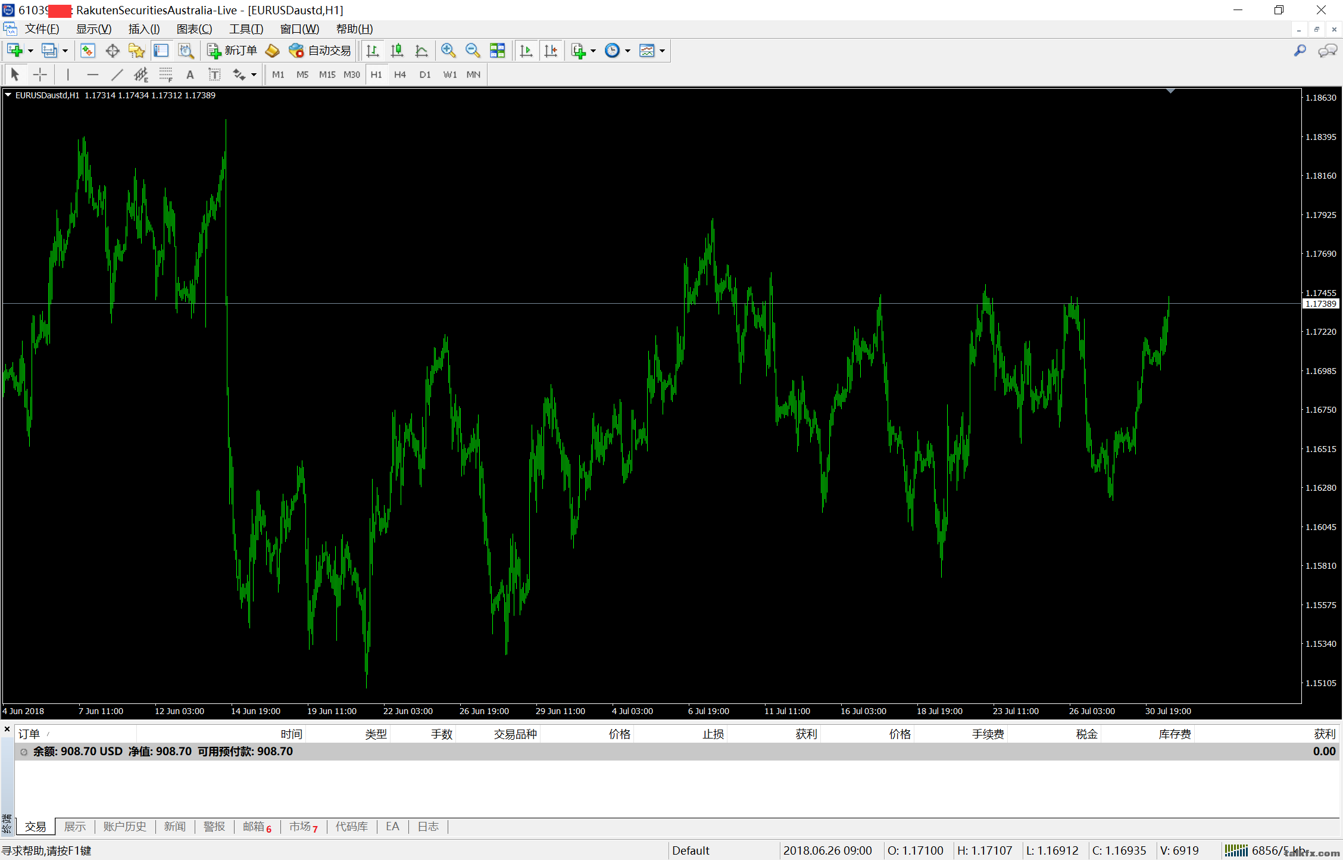Screen dimensions: 1343x860
Task: Toggle the Data Window crosshair icon
Action: pos(112,51)
